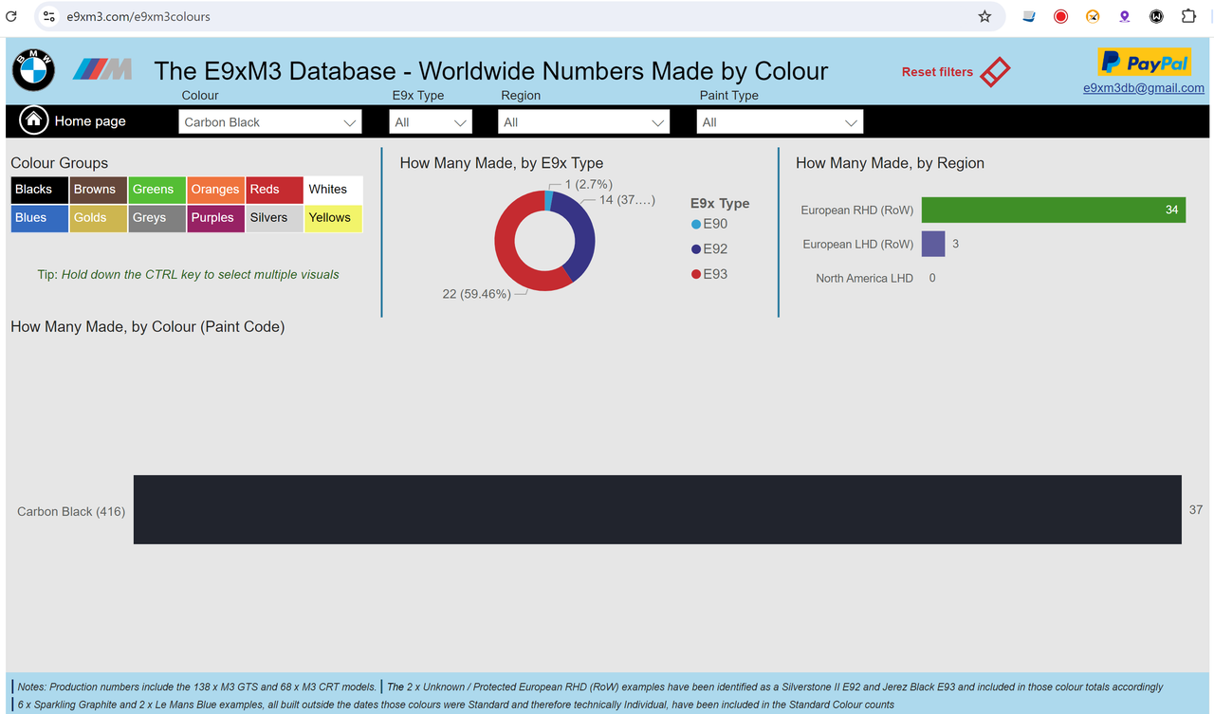Open the Colour dropdown showing Carbon Black
1214x714 pixels.
coord(270,121)
